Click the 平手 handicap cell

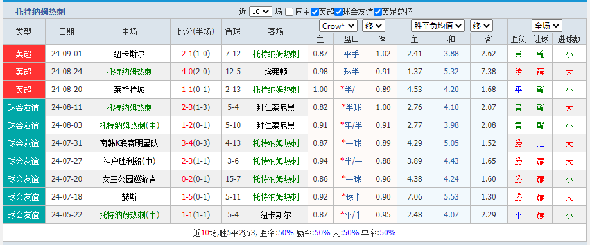click(x=351, y=54)
